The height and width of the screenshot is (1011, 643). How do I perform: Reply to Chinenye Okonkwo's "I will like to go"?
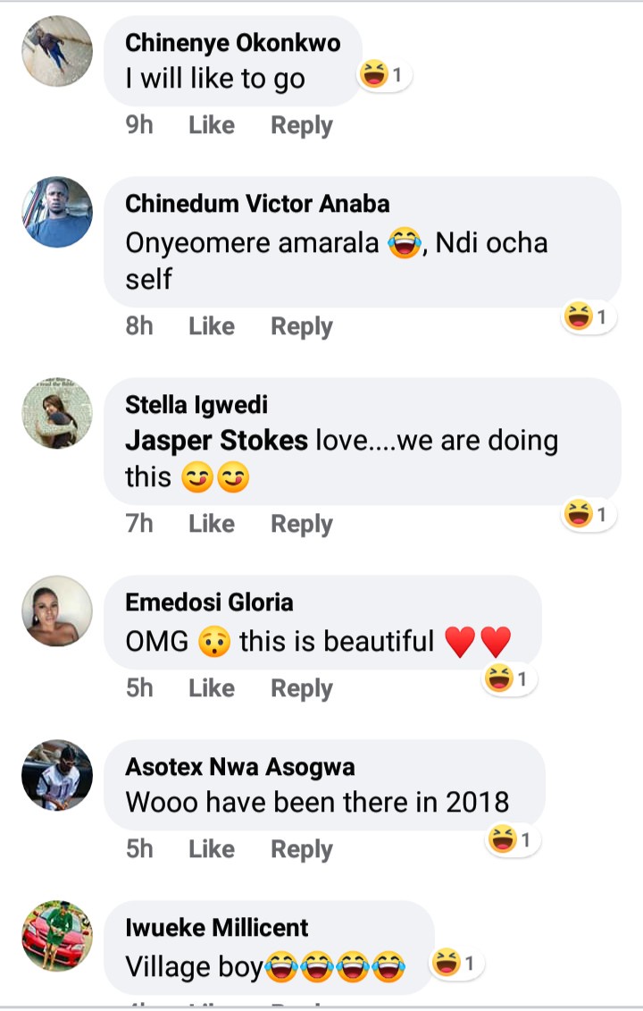click(302, 125)
